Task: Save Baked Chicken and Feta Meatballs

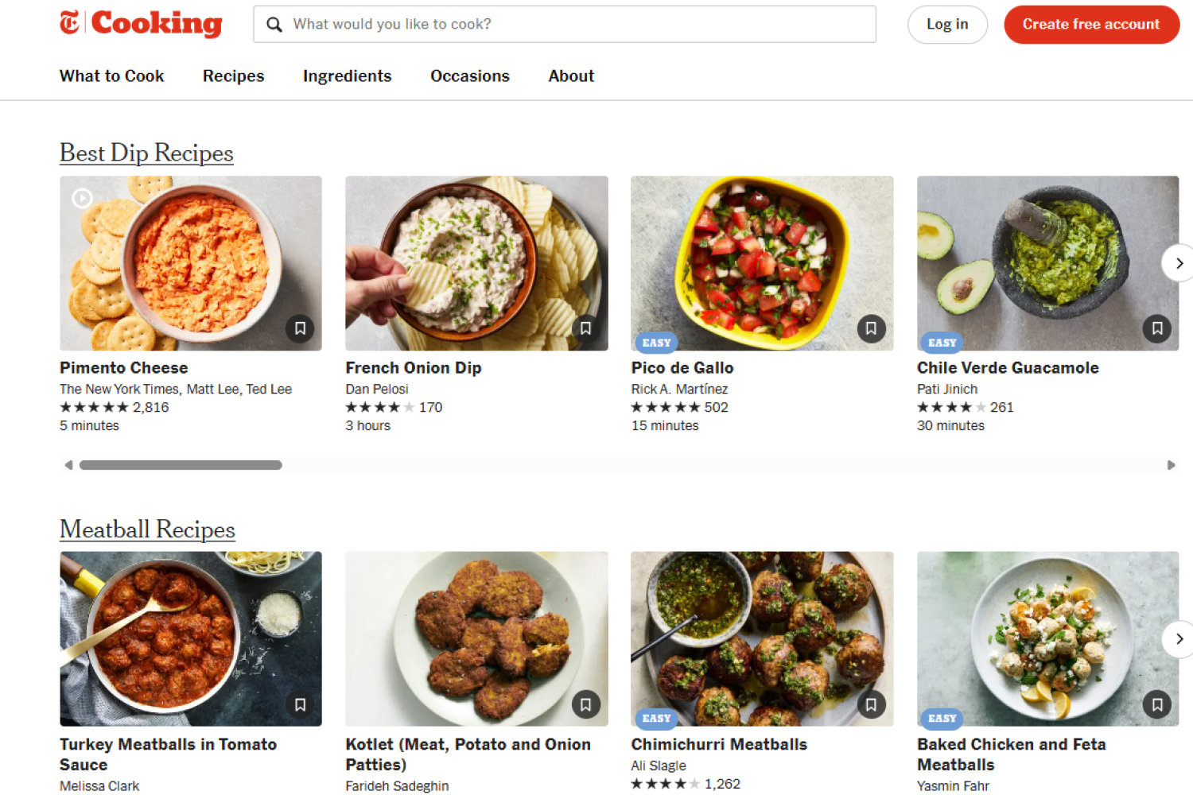Action: [1156, 704]
